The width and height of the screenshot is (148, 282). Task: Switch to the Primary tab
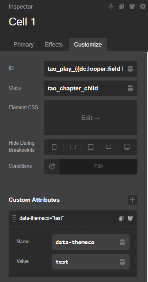pos(23,45)
